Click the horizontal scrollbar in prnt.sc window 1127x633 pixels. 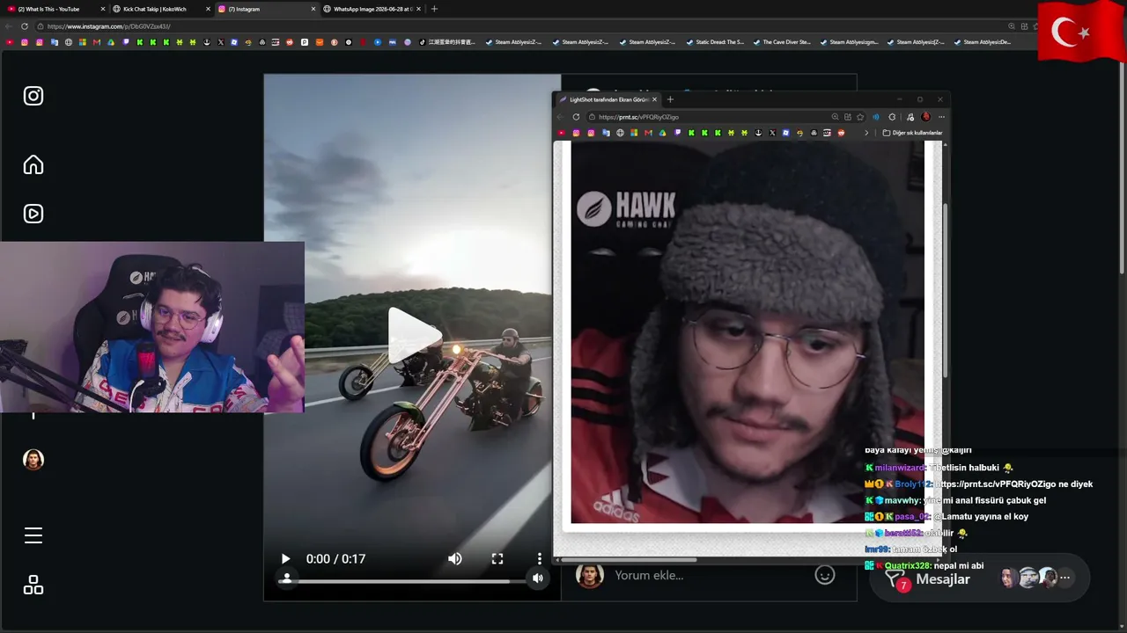(628, 560)
